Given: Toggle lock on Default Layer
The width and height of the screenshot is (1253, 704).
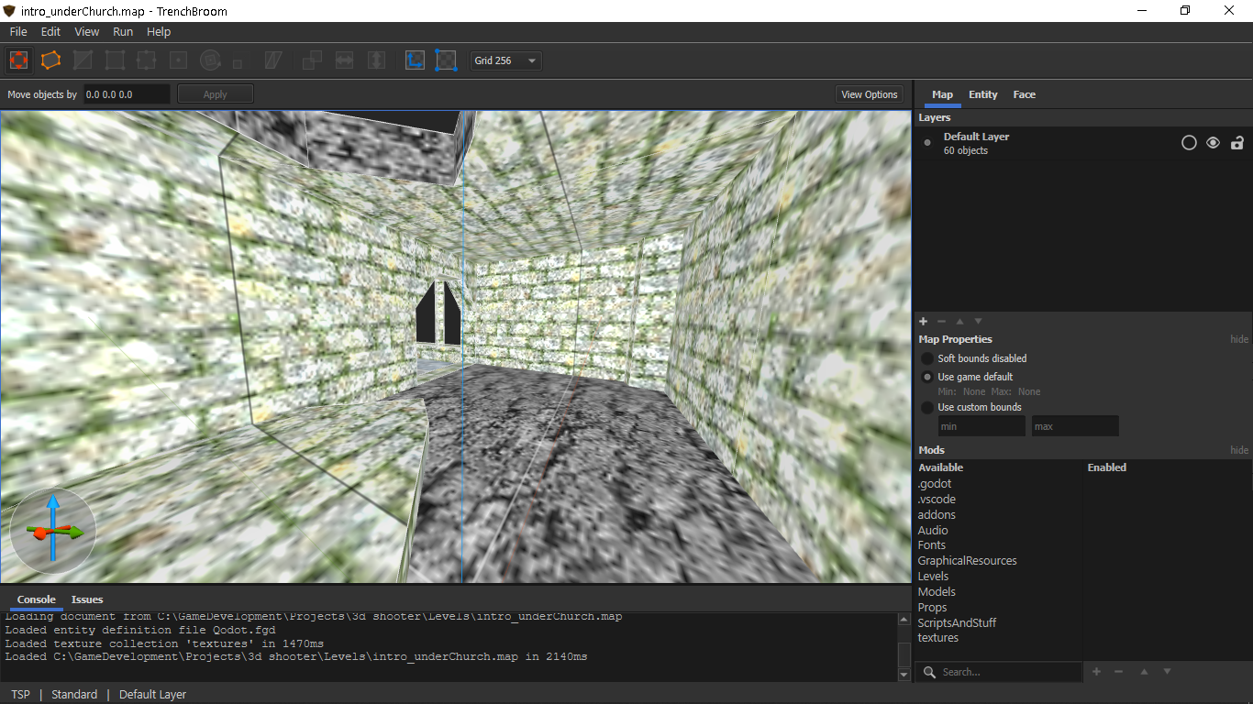Looking at the screenshot, I should point(1236,143).
